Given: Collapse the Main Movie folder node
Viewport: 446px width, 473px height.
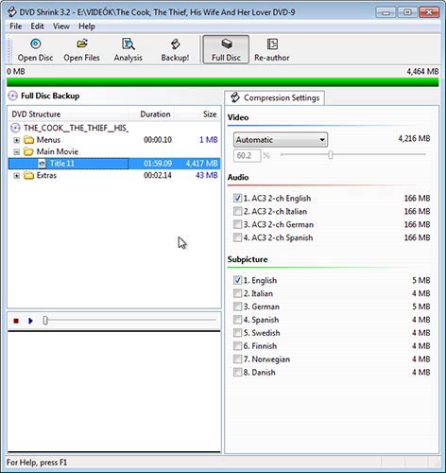Looking at the screenshot, I should pos(17,152).
